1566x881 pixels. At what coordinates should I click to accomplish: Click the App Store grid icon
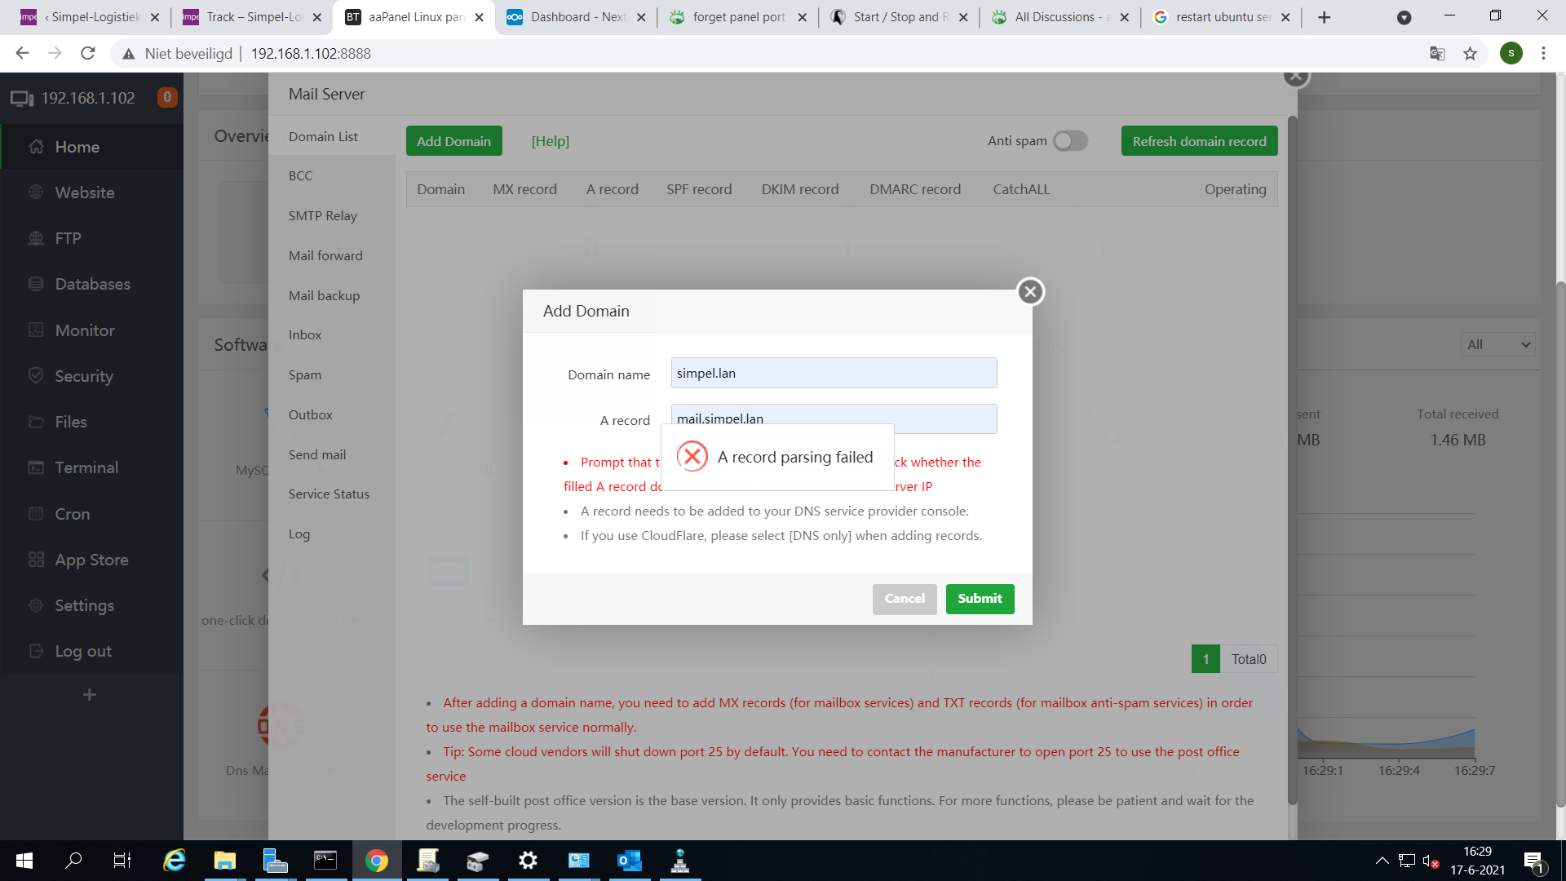click(36, 560)
